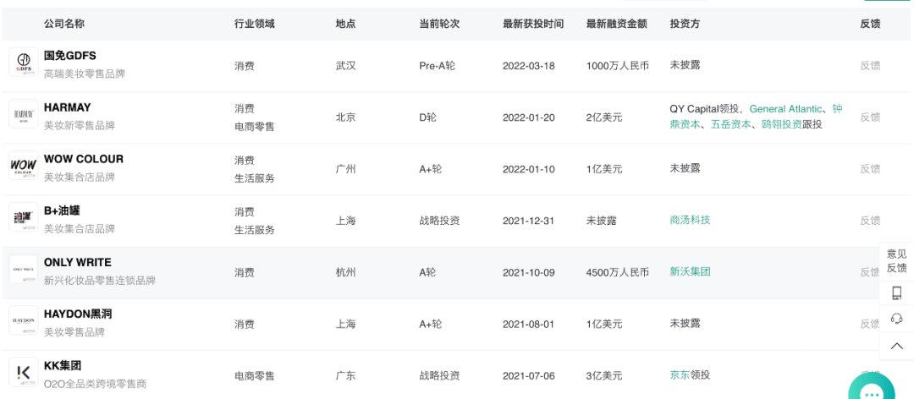Open 意见反馈 in the floating sidebar
Viewport: 914px width, 399px height.
pyautogui.click(x=896, y=260)
